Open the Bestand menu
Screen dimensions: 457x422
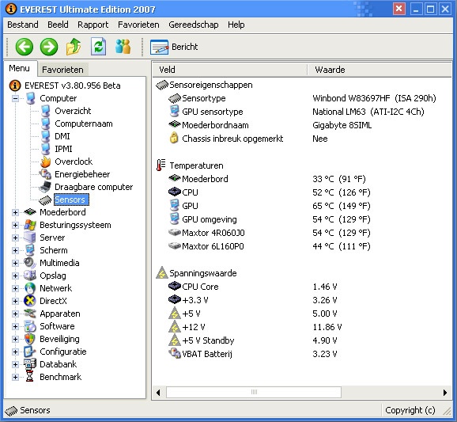23,25
